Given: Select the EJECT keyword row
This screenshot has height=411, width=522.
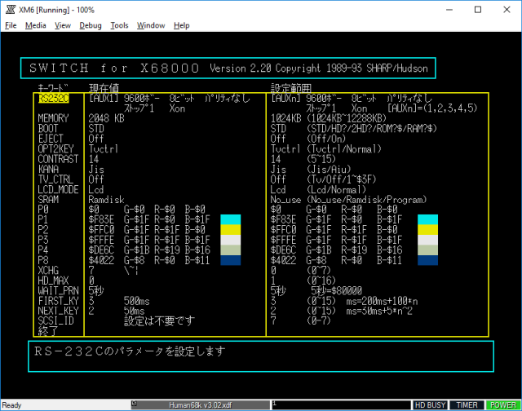Looking at the screenshot, I should pos(51,139).
